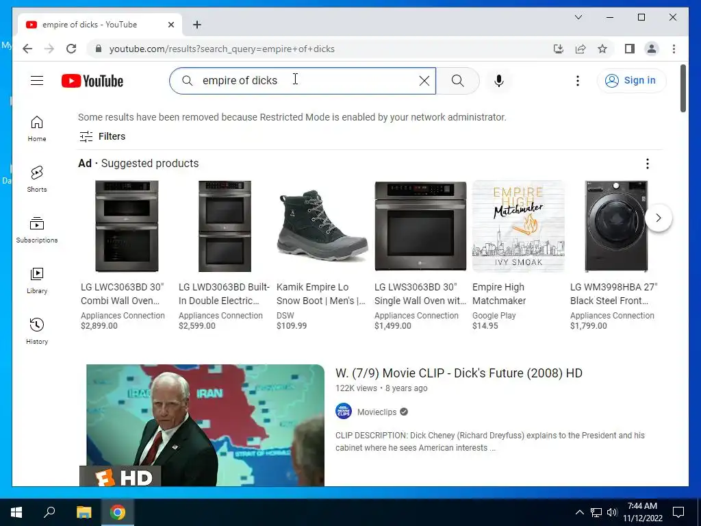Open the network status tray icon
The height and width of the screenshot is (526, 701).
pyautogui.click(x=596, y=512)
